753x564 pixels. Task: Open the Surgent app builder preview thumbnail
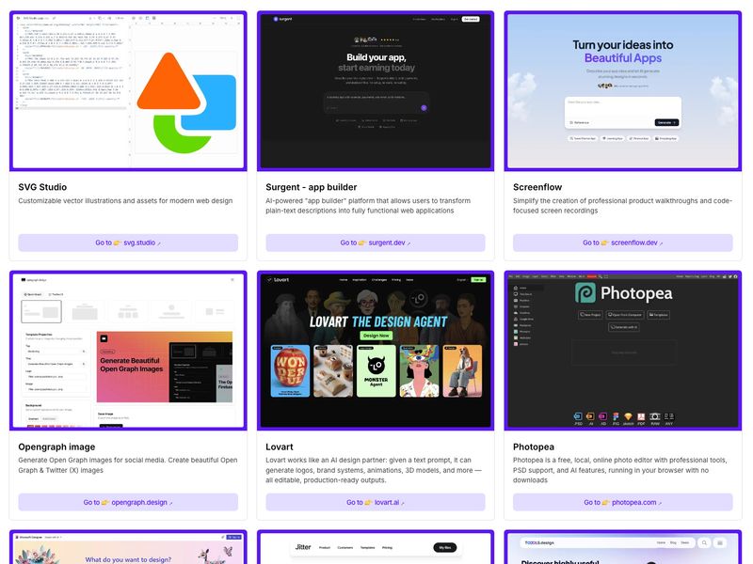[x=376, y=91]
